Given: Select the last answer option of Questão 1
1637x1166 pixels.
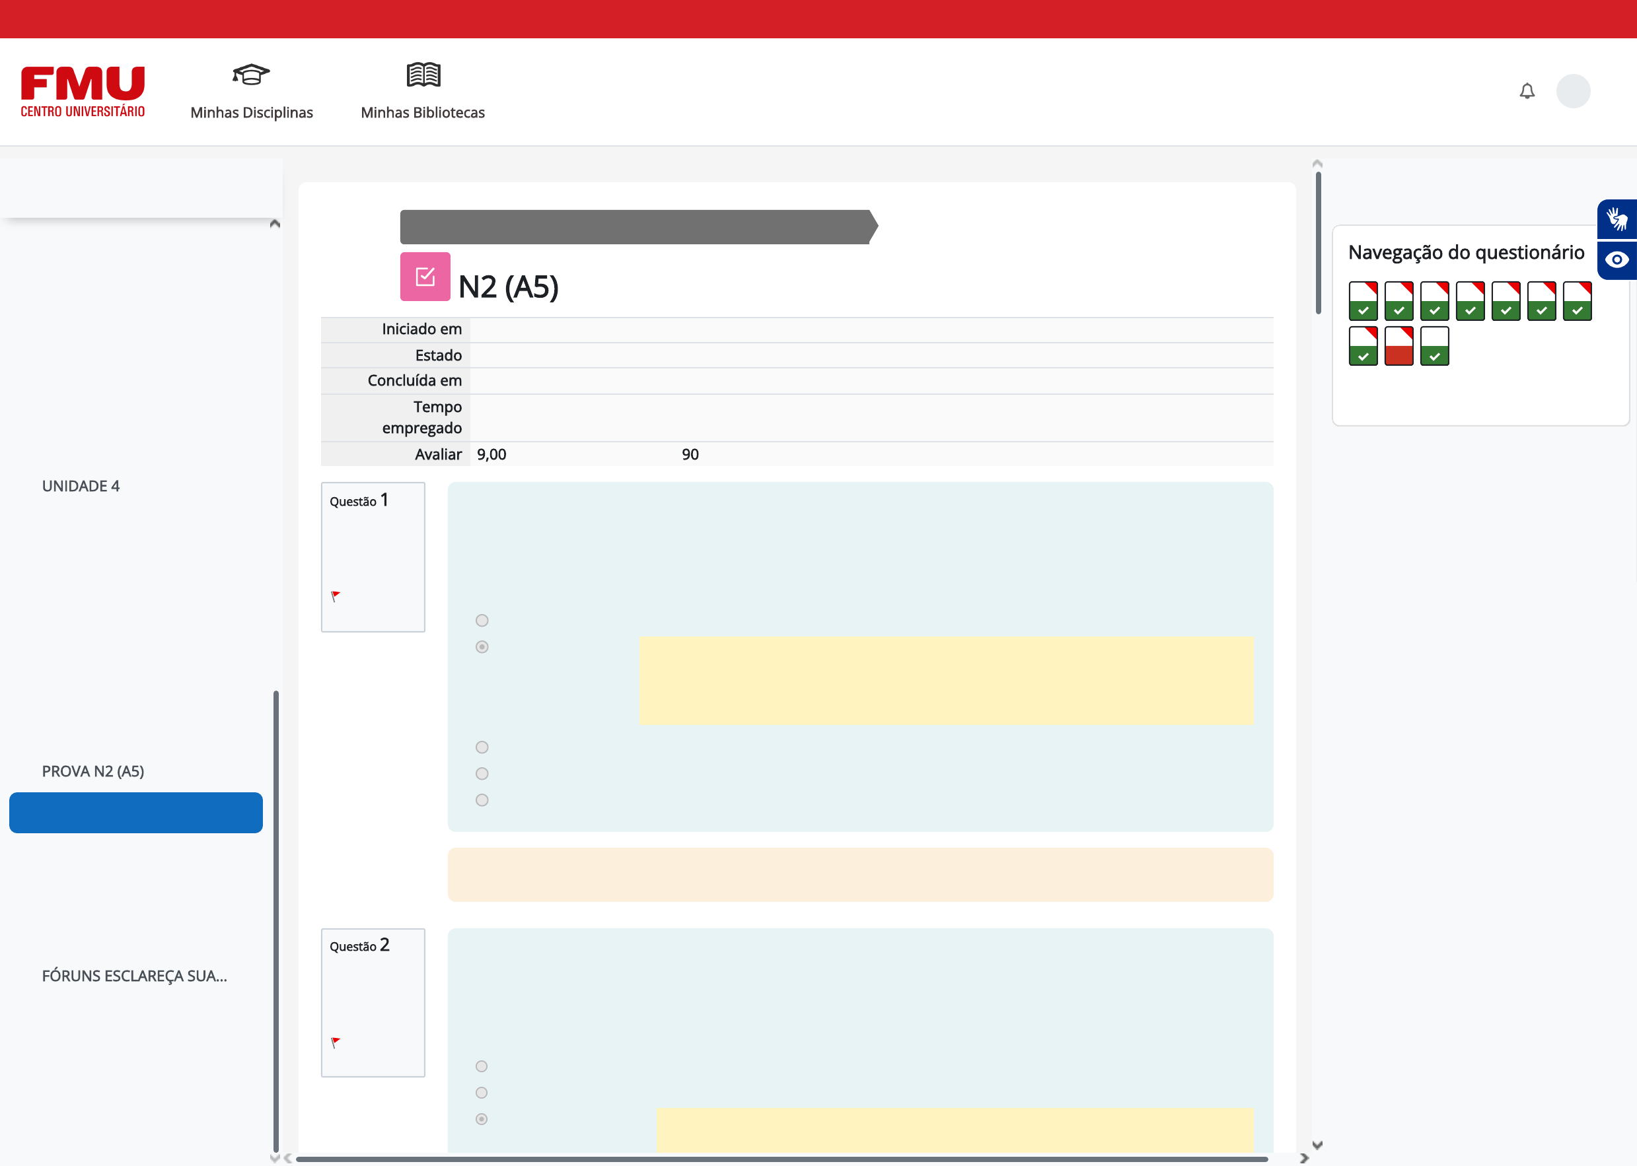Looking at the screenshot, I should click(482, 800).
